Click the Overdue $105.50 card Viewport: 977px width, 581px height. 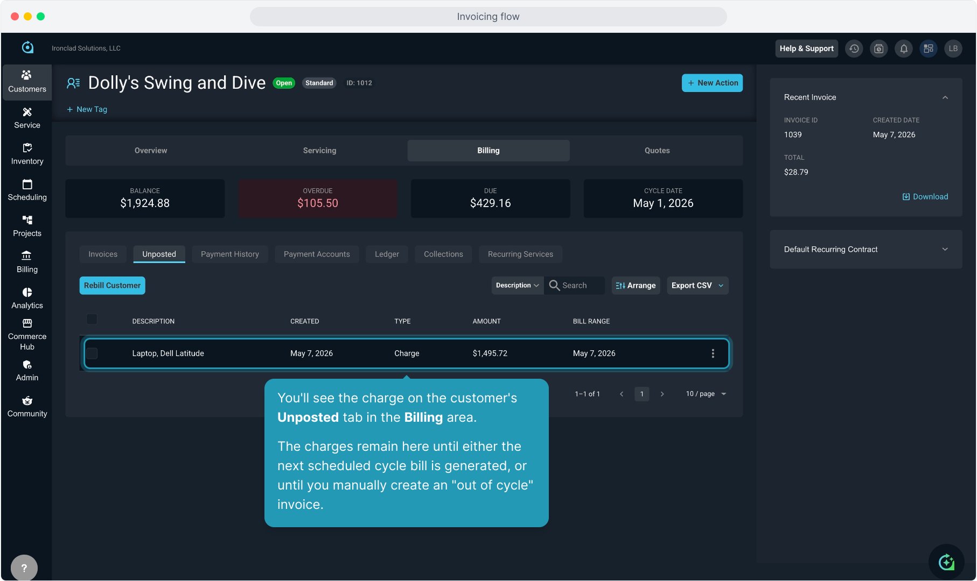click(x=318, y=199)
